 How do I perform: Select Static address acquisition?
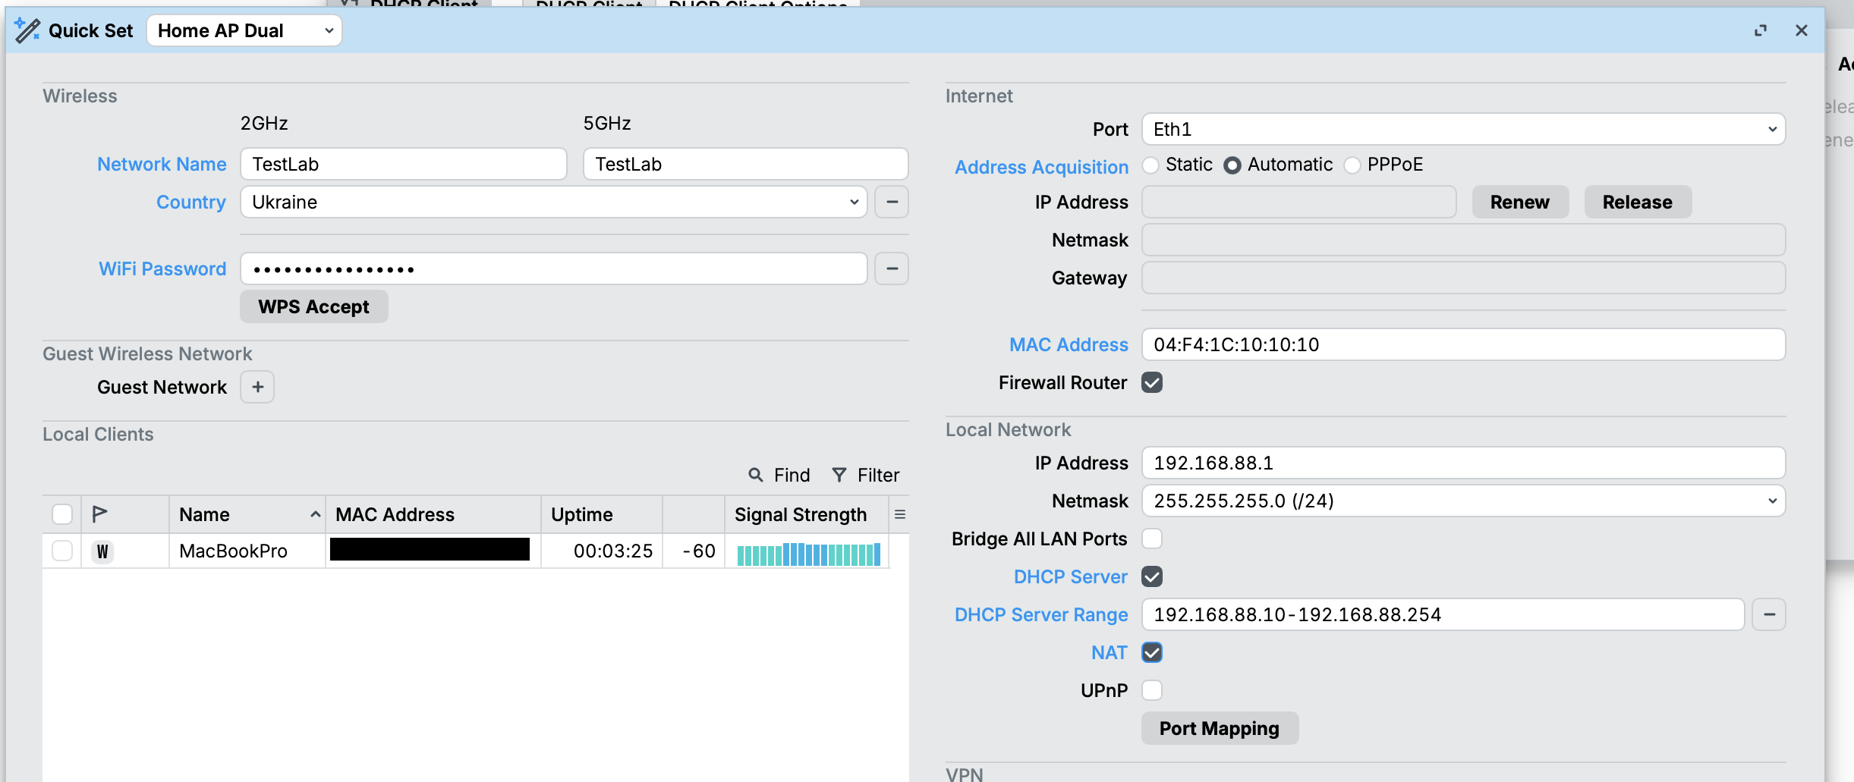click(x=1151, y=165)
